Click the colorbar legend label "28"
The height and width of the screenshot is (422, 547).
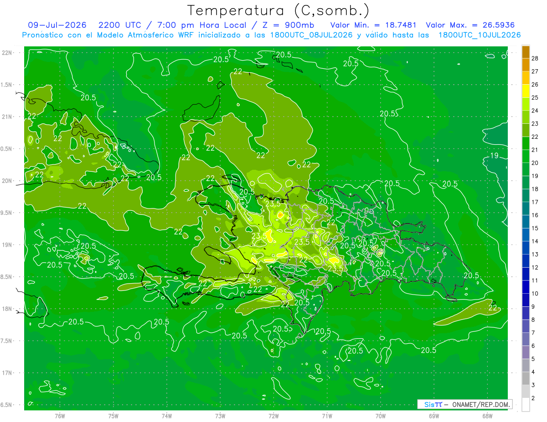[x=535, y=58]
